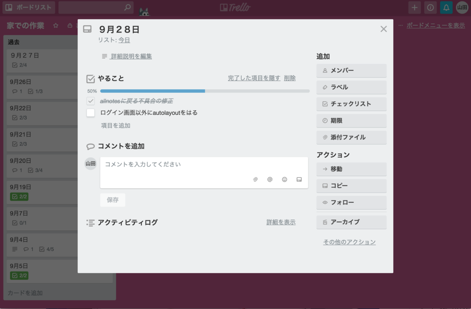Click the 50% checklist progress bar
This screenshot has width=471, height=309.
pyautogui.click(x=205, y=91)
